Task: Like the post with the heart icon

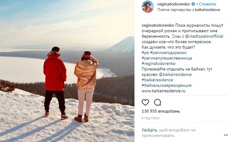Action: coord(145,102)
